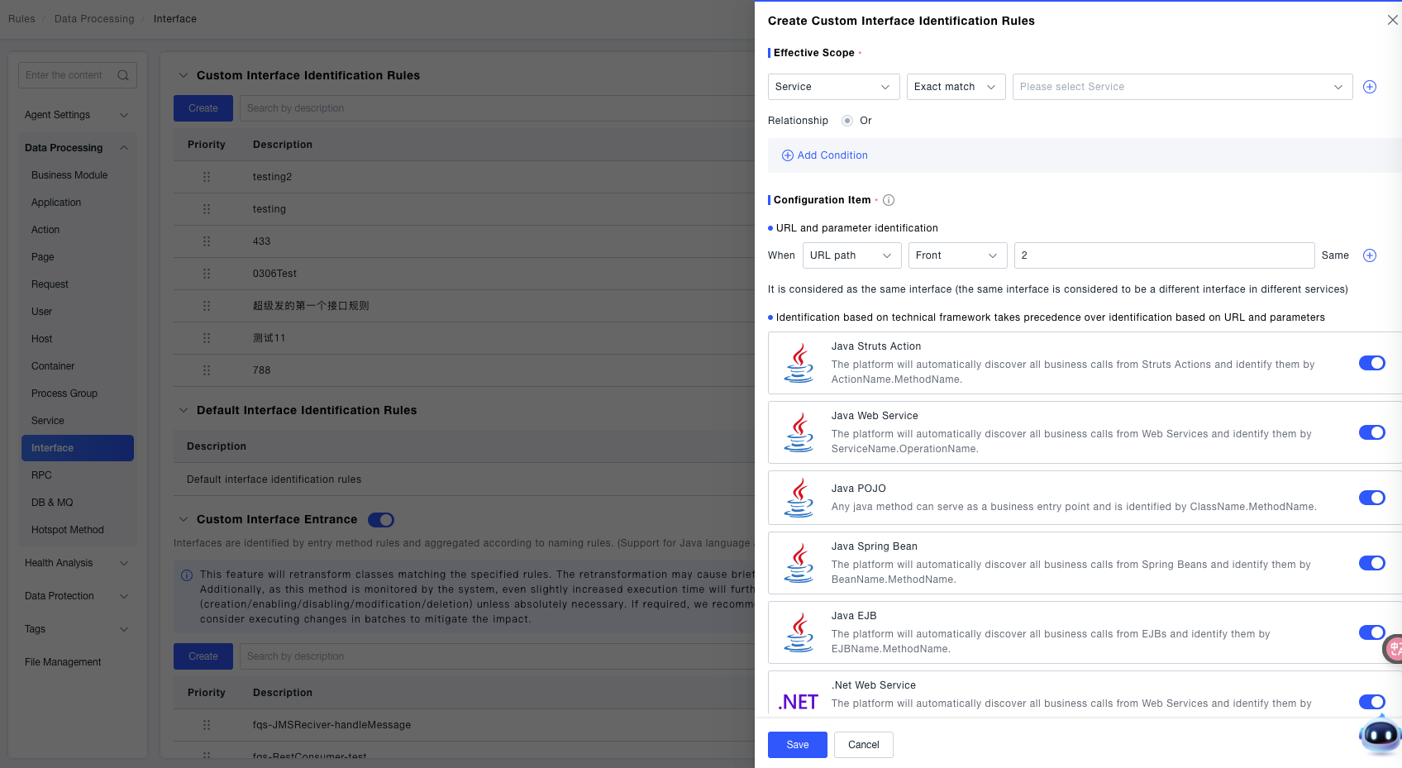Viewport: 1402px width, 768px height.
Task: Open the URL path dropdown
Action: 851,255
